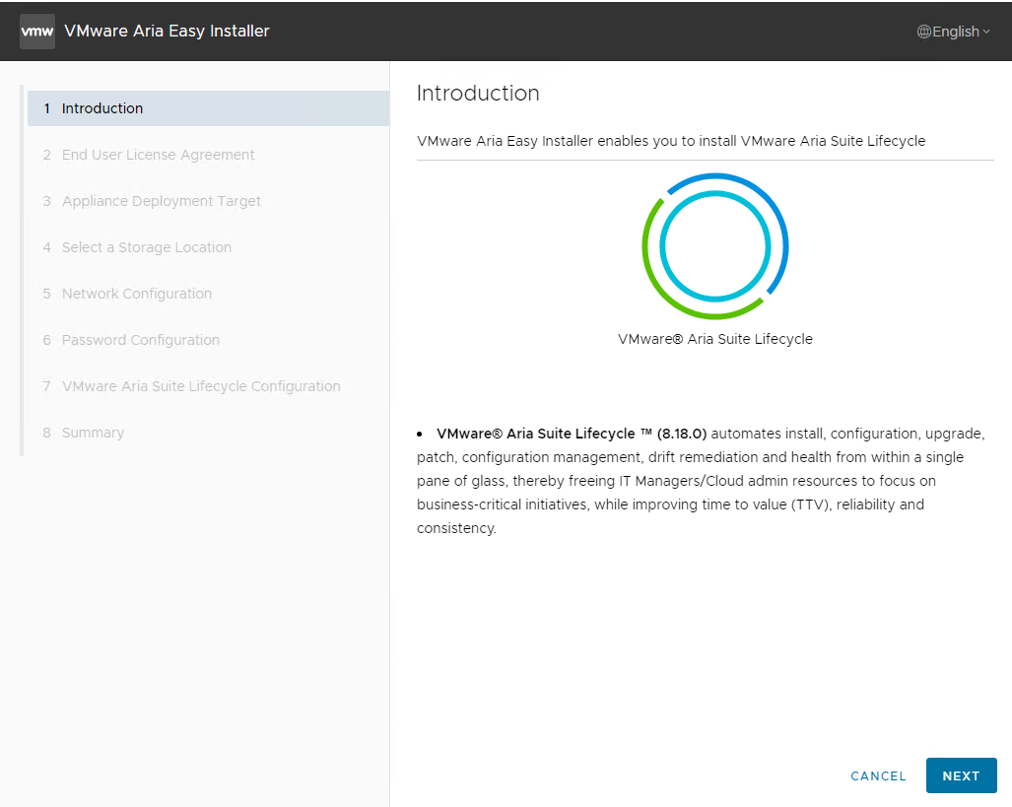Image resolution: width=1012 pixels, height=807 pixels.
Task: Click the 'enables you to install' description line
Action: click(x=671, y=141)
